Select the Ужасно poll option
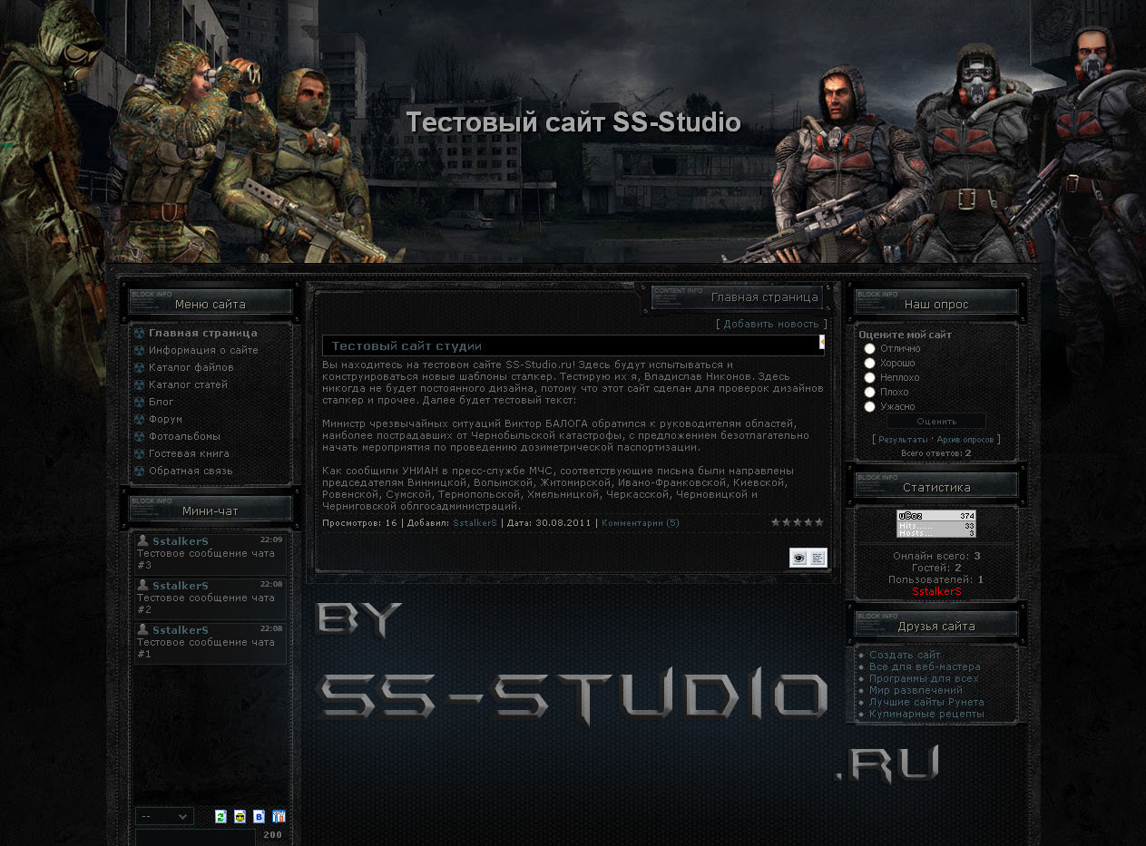This screenshot has width=1146, height=846. (869, 406)
